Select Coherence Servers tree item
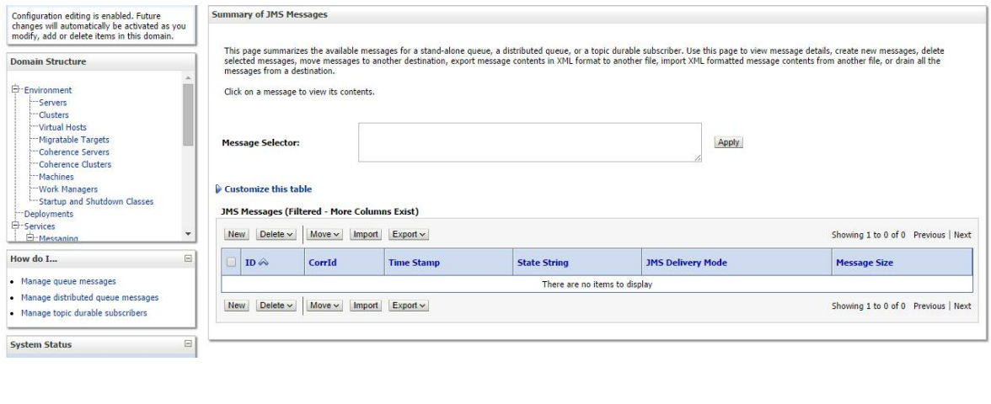 click(x=74, y=152)
